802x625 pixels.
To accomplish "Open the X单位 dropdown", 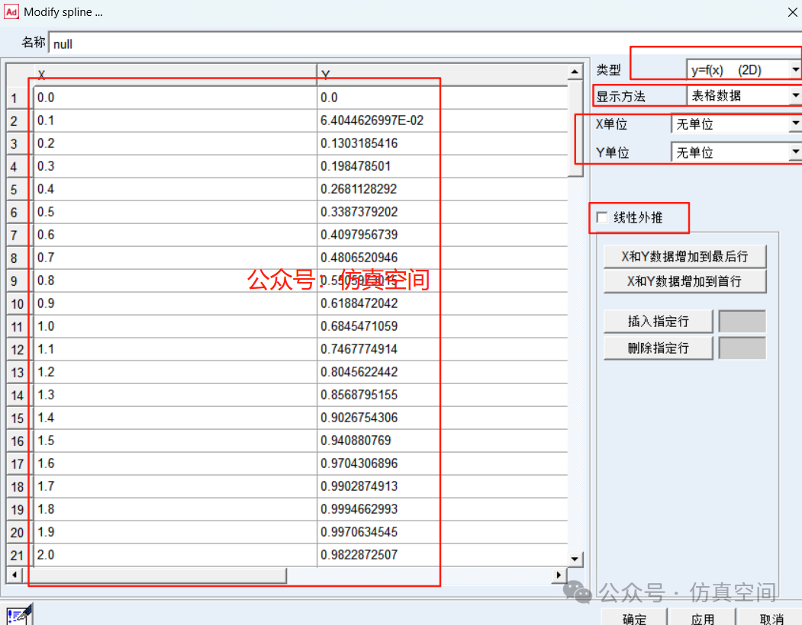I will pos(795,123).
